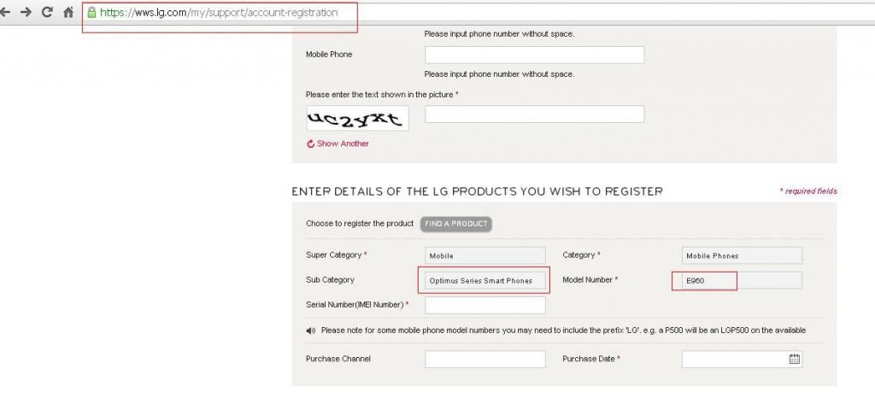Click the green padlock security icon
Image resolution: width=875 pixels, height=398 pixels.
click(91, 13)
